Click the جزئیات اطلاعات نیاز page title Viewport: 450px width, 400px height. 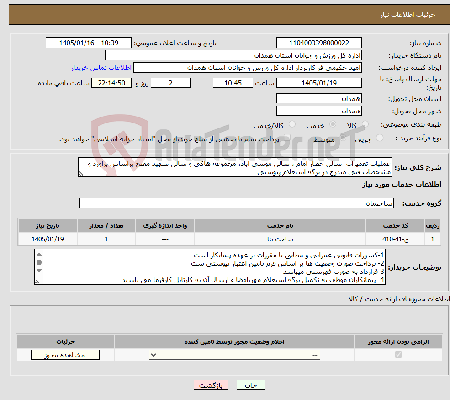(408, 15)
